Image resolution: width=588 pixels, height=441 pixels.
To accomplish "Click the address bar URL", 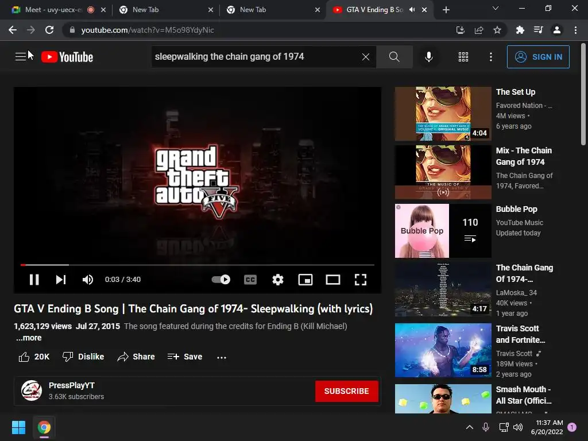I will [148, 30].
